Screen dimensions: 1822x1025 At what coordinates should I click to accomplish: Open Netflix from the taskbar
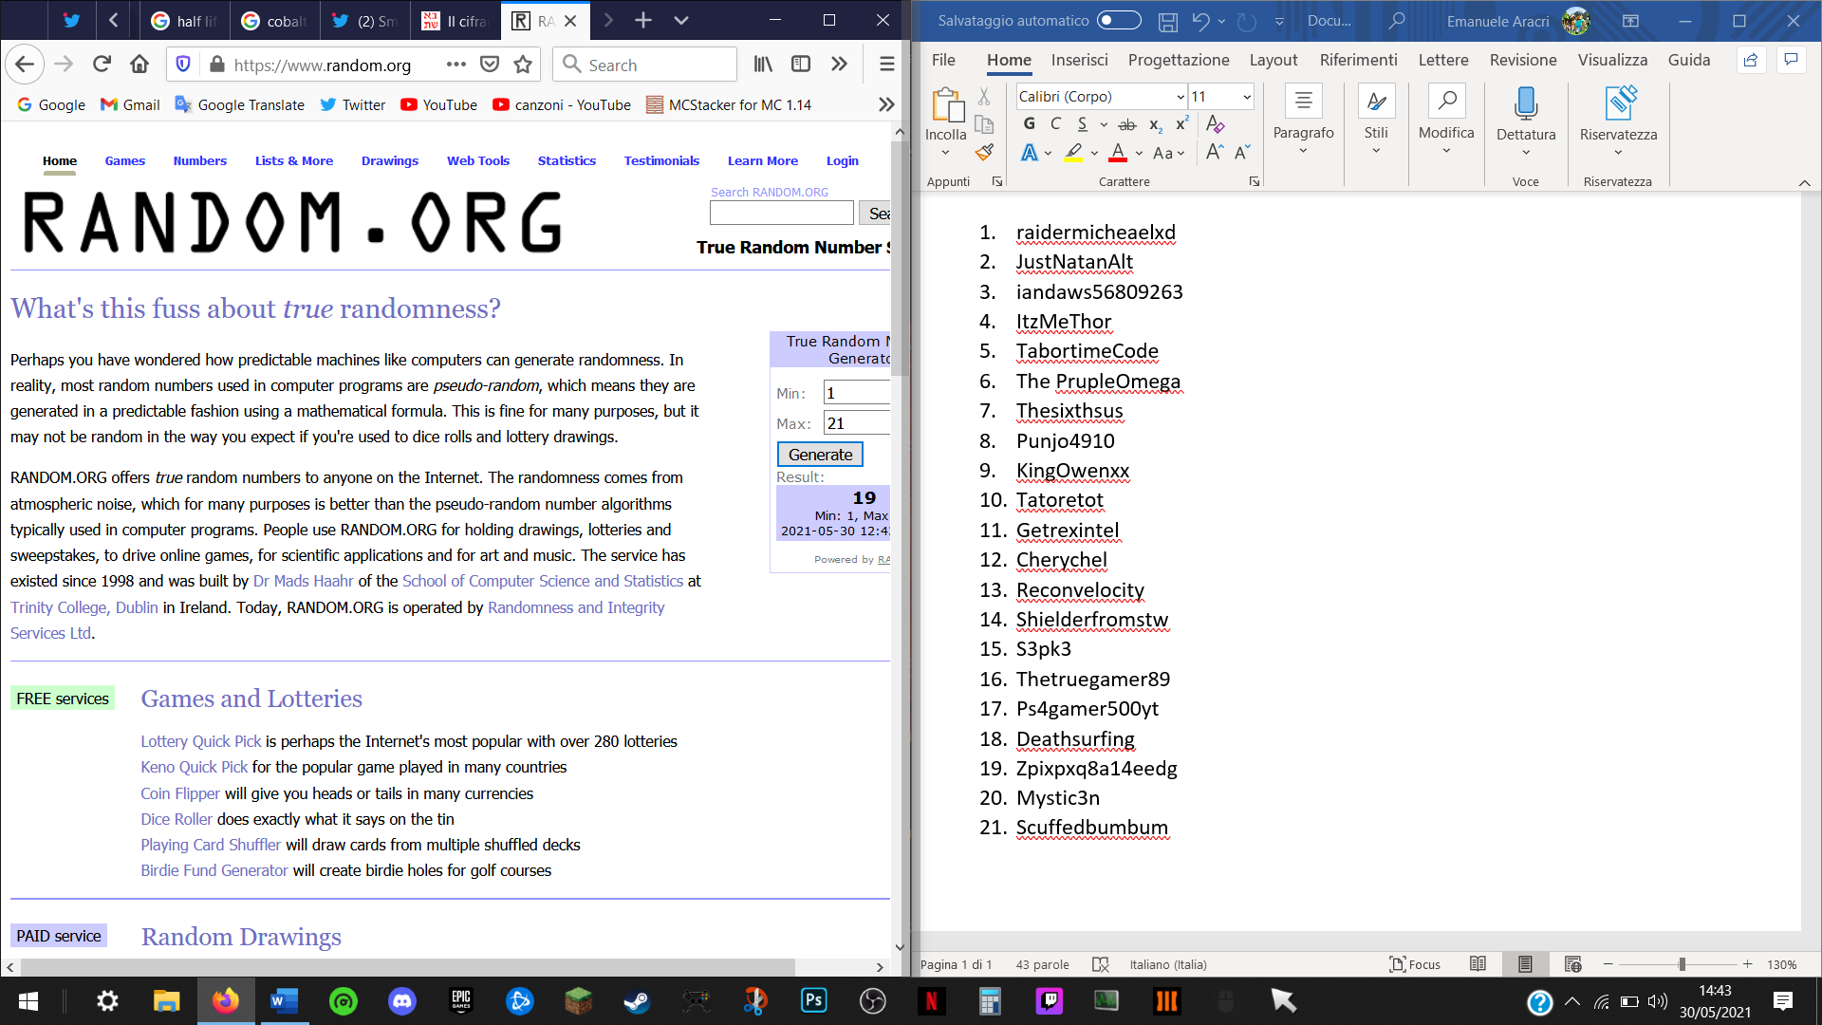[x=932, y=1000]
